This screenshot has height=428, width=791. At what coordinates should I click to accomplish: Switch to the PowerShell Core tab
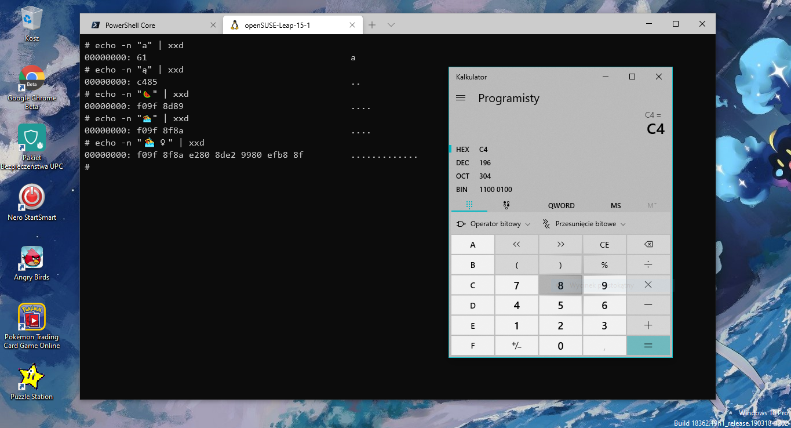pos(152,26)
